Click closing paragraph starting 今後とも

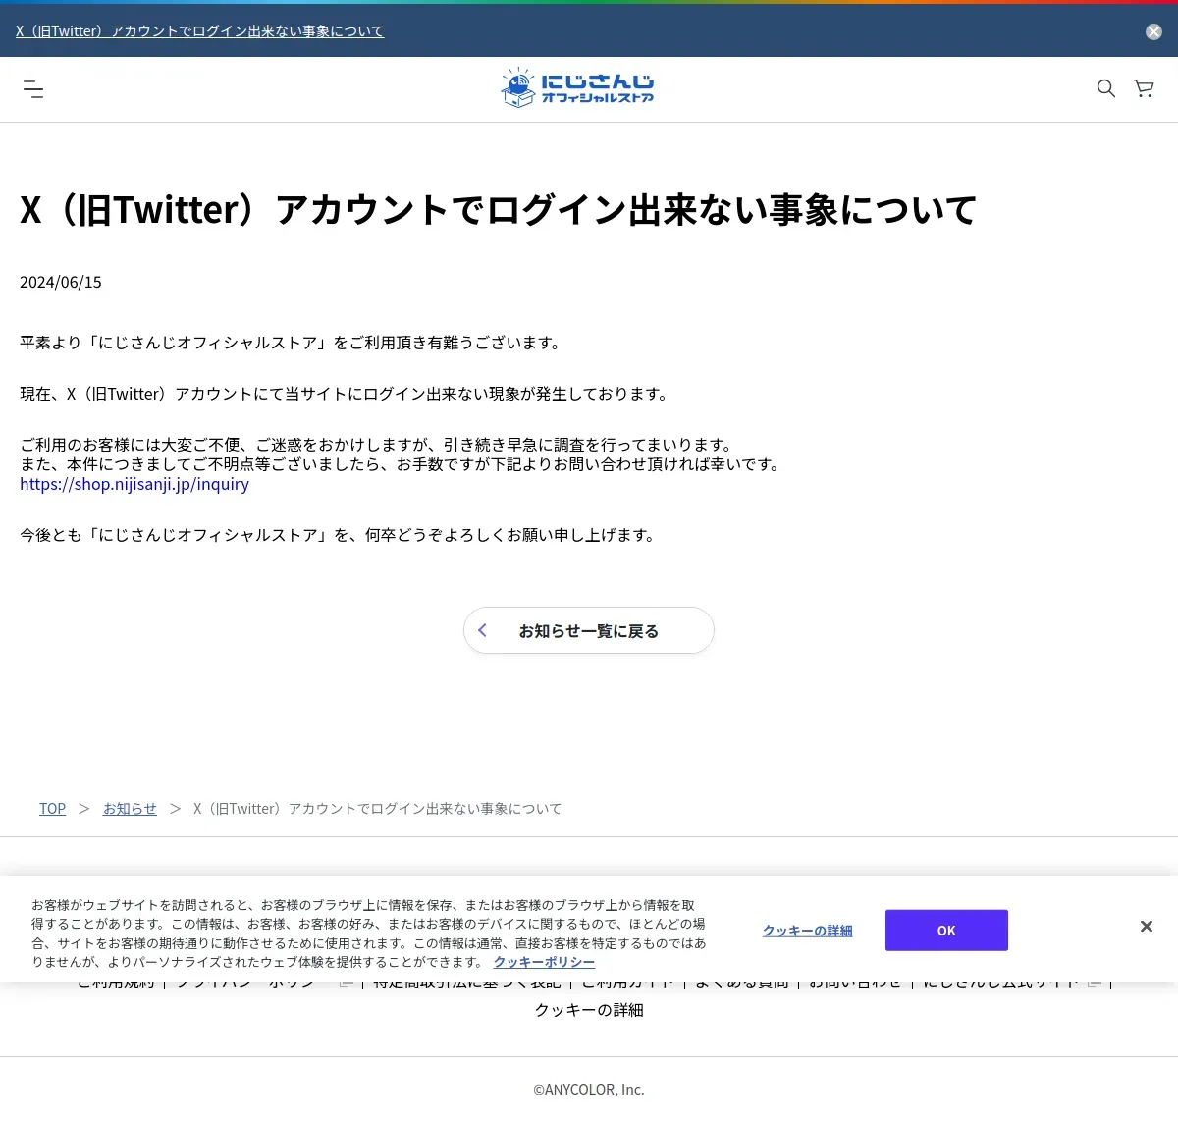click(340, 535)
